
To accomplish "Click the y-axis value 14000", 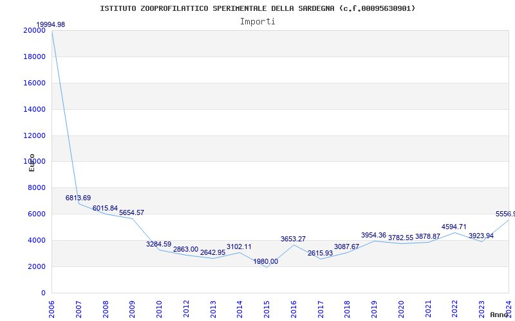I will tap(34, 109).
